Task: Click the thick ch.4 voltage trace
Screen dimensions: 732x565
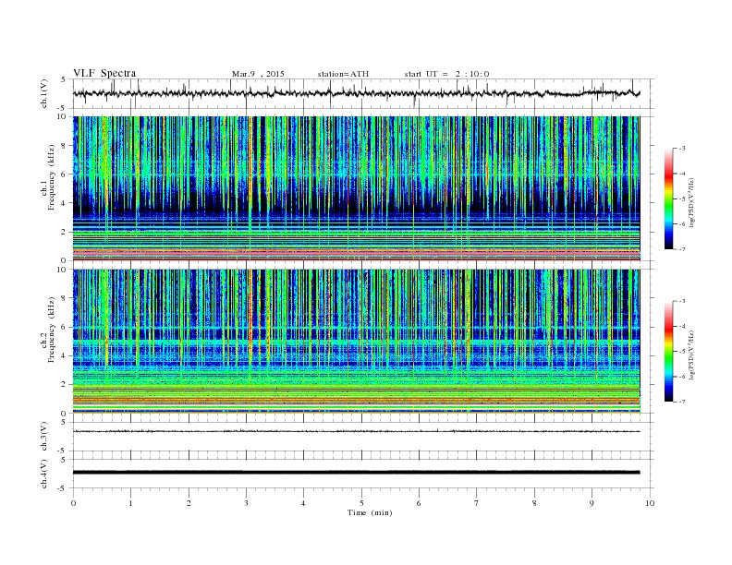Action: (x=356, y=473)
